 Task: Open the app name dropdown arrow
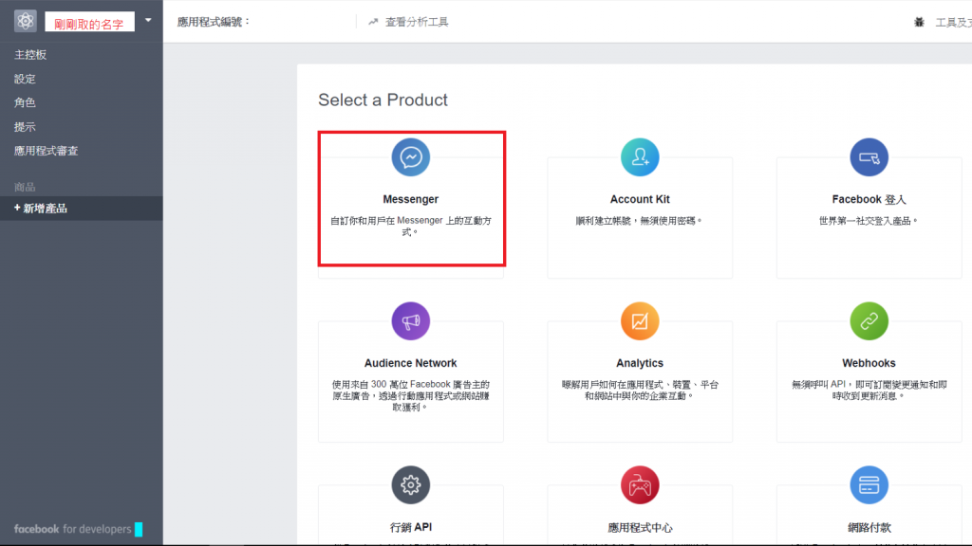tap(148, 21)
